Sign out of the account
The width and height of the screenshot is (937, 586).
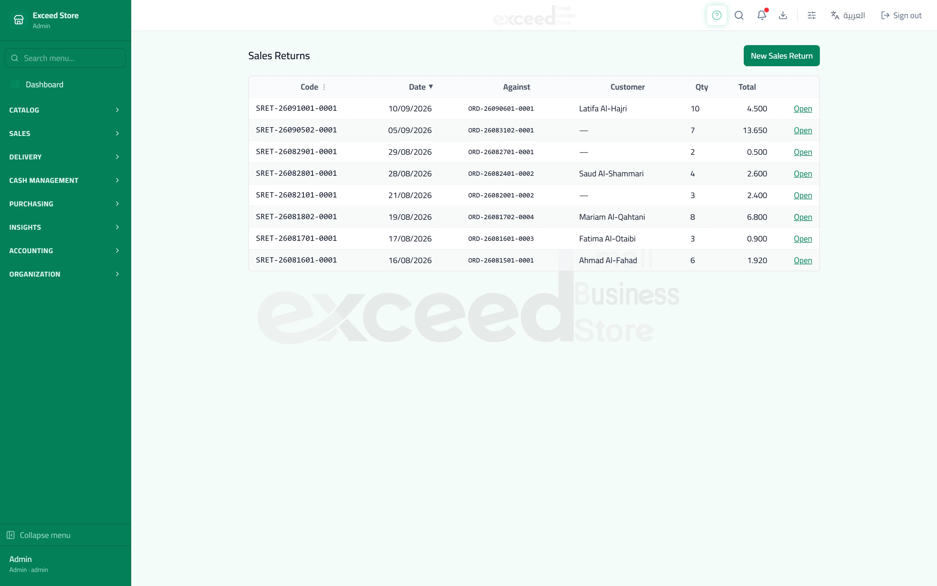click(901, 16)
